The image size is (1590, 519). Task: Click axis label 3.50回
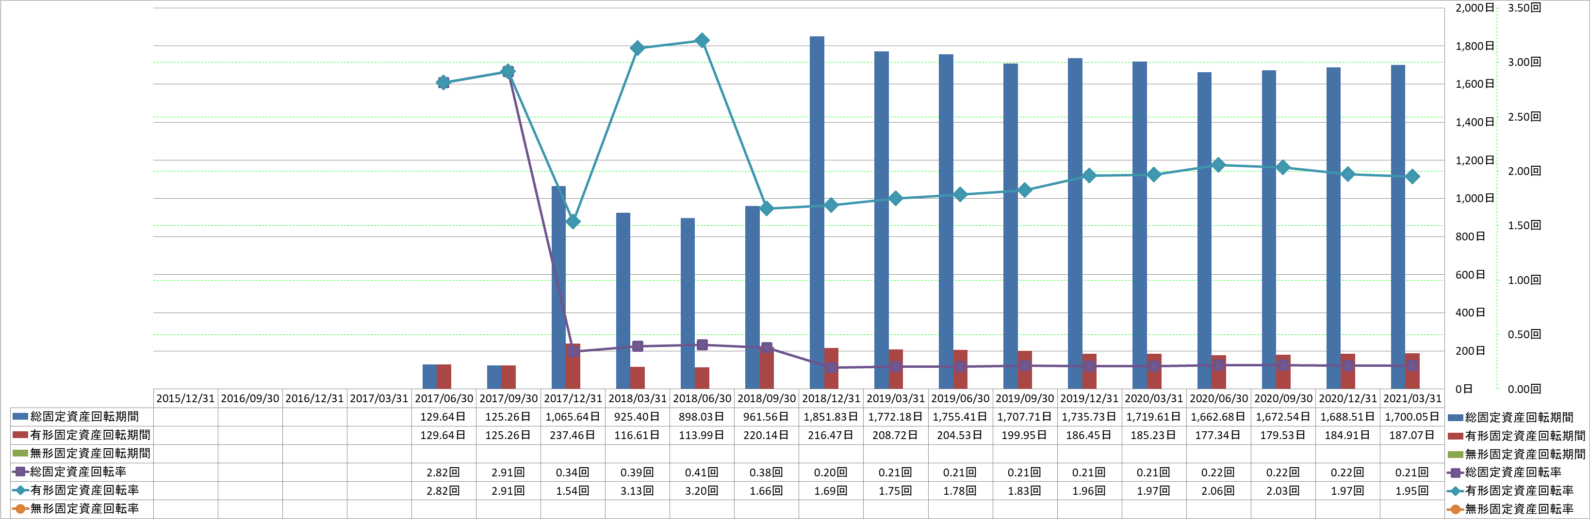[1524, 8]
